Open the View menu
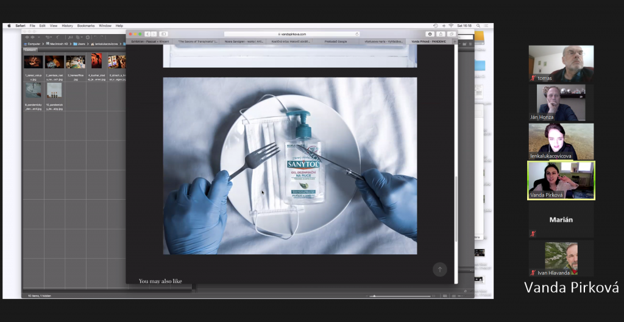The image size is (624, 322). click(x=54, y=26)
